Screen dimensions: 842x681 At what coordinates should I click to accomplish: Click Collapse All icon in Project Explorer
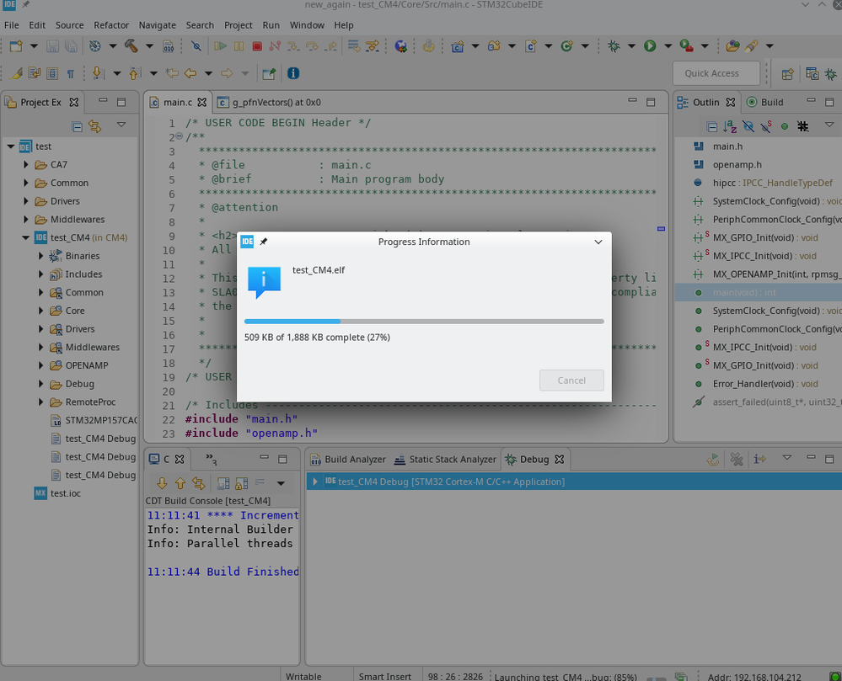(x=78, y=126)
